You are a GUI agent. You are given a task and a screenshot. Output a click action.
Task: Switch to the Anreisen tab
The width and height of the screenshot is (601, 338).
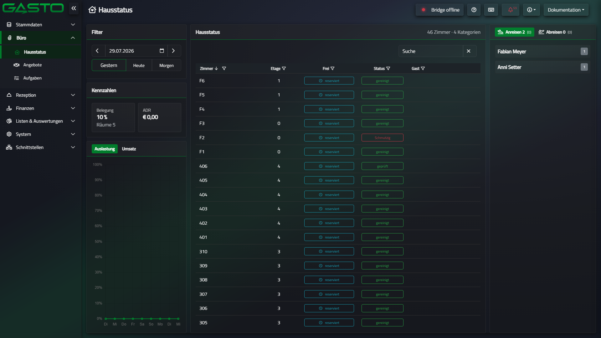[x=514, y=32]
